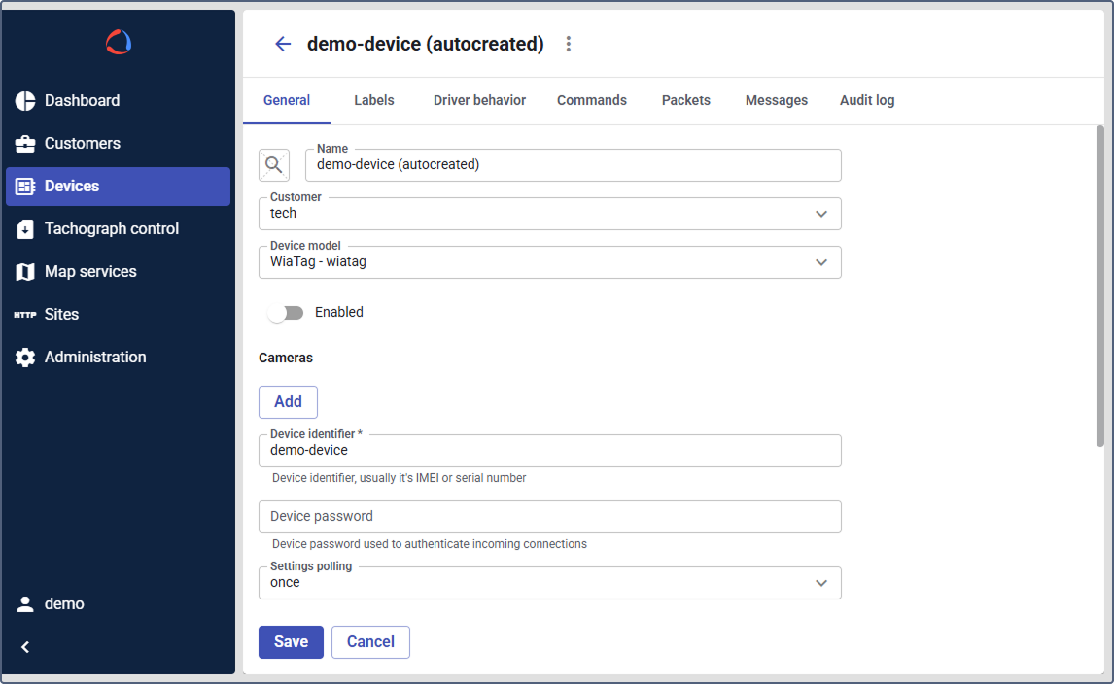The height and width of the screenshot is (684, 1114).
Task: Go to Customers in the sidebar
Action: (x=82, y=144)
